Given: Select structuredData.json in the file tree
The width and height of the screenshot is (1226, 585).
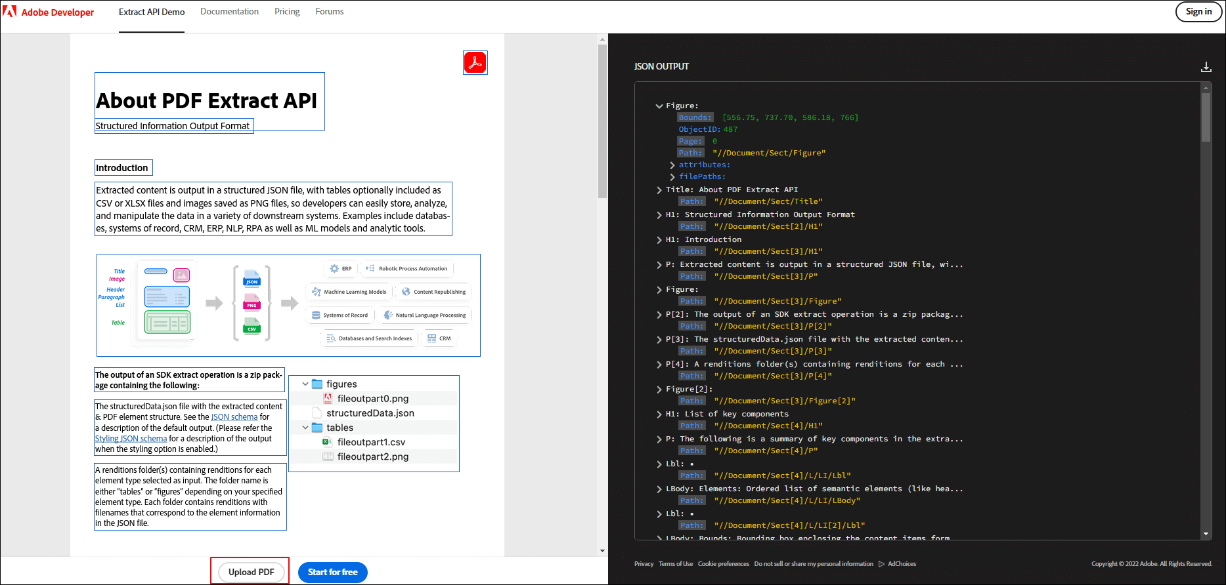Looking at the screenshot, I should click(x=370, y=413).
